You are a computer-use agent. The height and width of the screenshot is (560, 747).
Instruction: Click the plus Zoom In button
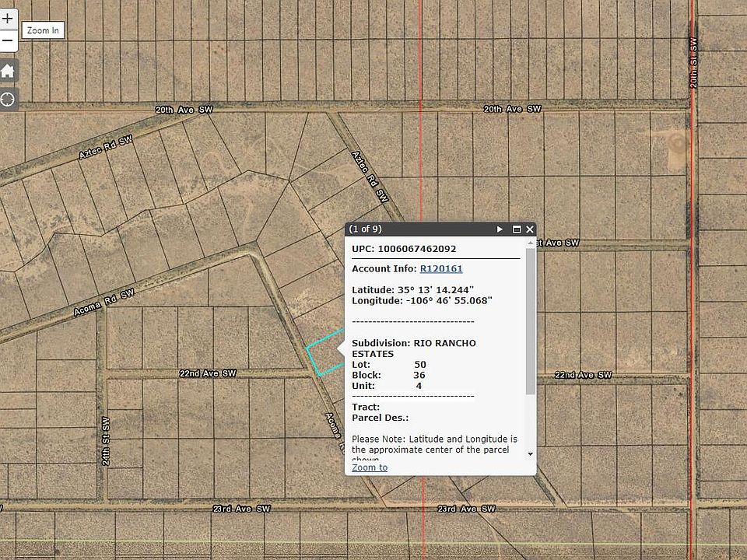(8, 19)
